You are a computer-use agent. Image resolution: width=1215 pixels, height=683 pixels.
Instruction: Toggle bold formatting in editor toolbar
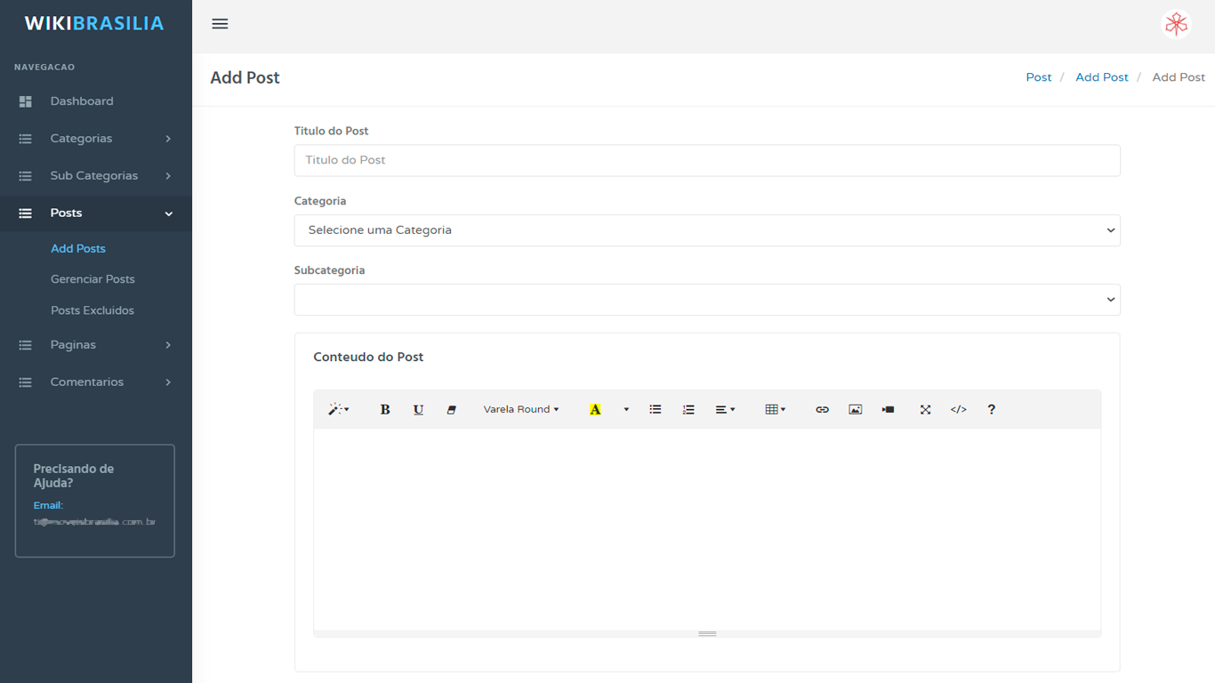(385, 409)
